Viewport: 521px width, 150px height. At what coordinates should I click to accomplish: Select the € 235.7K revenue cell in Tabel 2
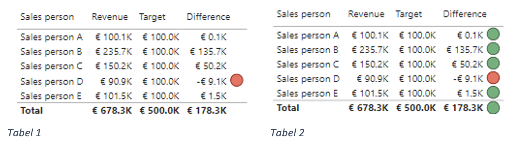(x=370, y=50)
